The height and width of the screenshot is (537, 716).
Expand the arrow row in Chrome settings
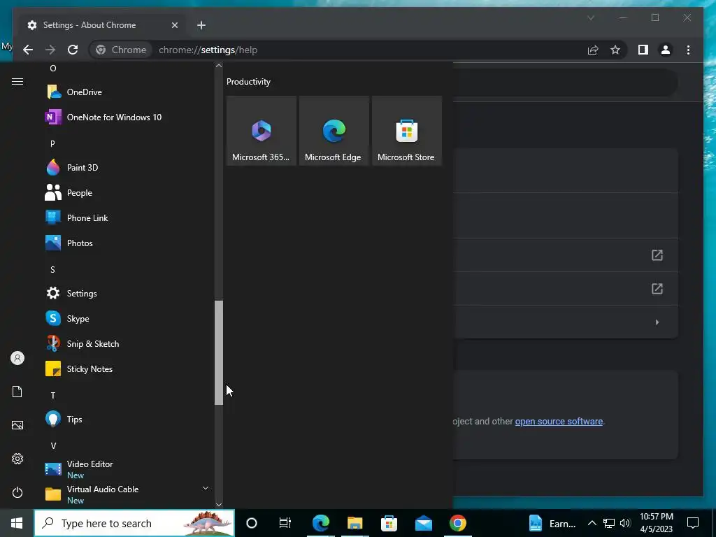(657, 322)
